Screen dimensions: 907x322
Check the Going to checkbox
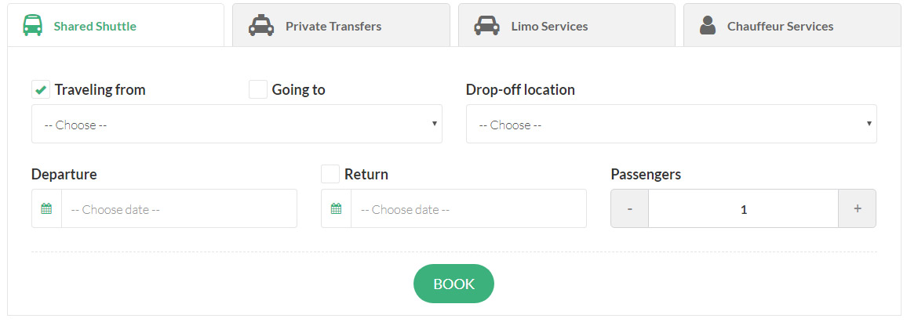tap(258, 89)
